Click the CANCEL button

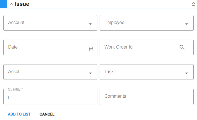[47, 114]
